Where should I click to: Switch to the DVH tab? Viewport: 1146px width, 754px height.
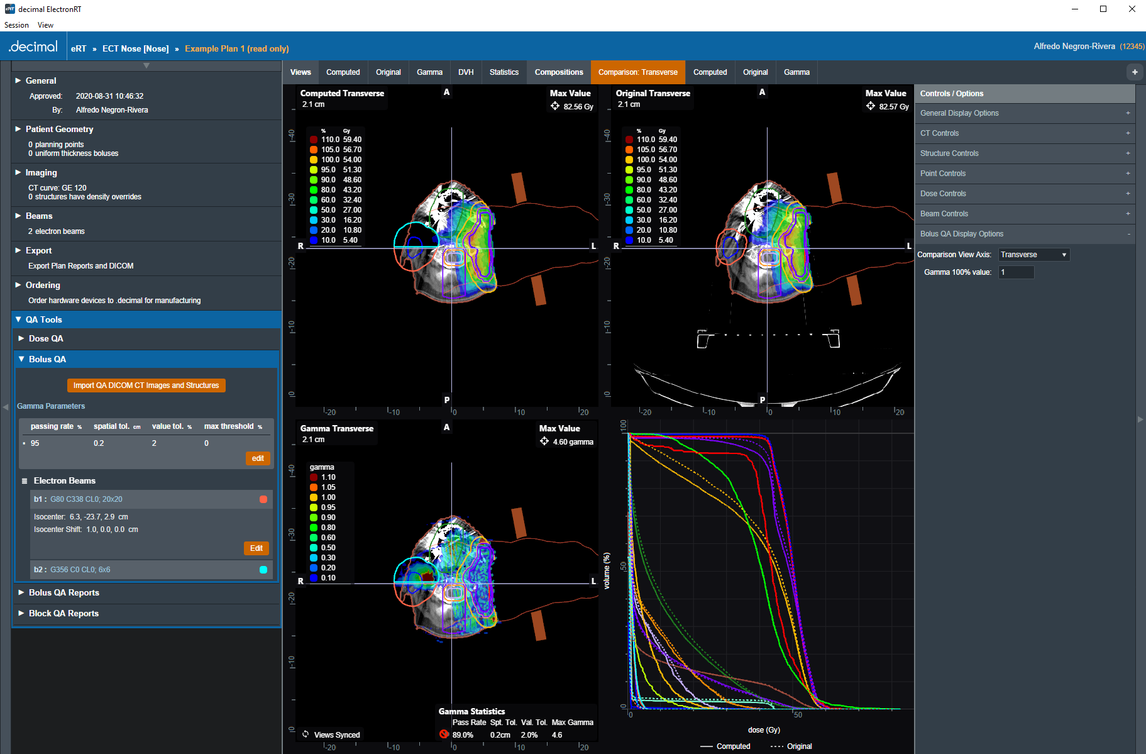click(466, 72)
